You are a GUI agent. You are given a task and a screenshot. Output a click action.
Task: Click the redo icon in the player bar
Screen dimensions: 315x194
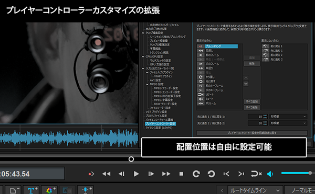pyautogui.click(x=196, y=174)
